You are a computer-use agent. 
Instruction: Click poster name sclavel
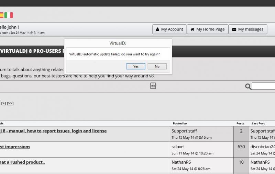coord(178,147)
